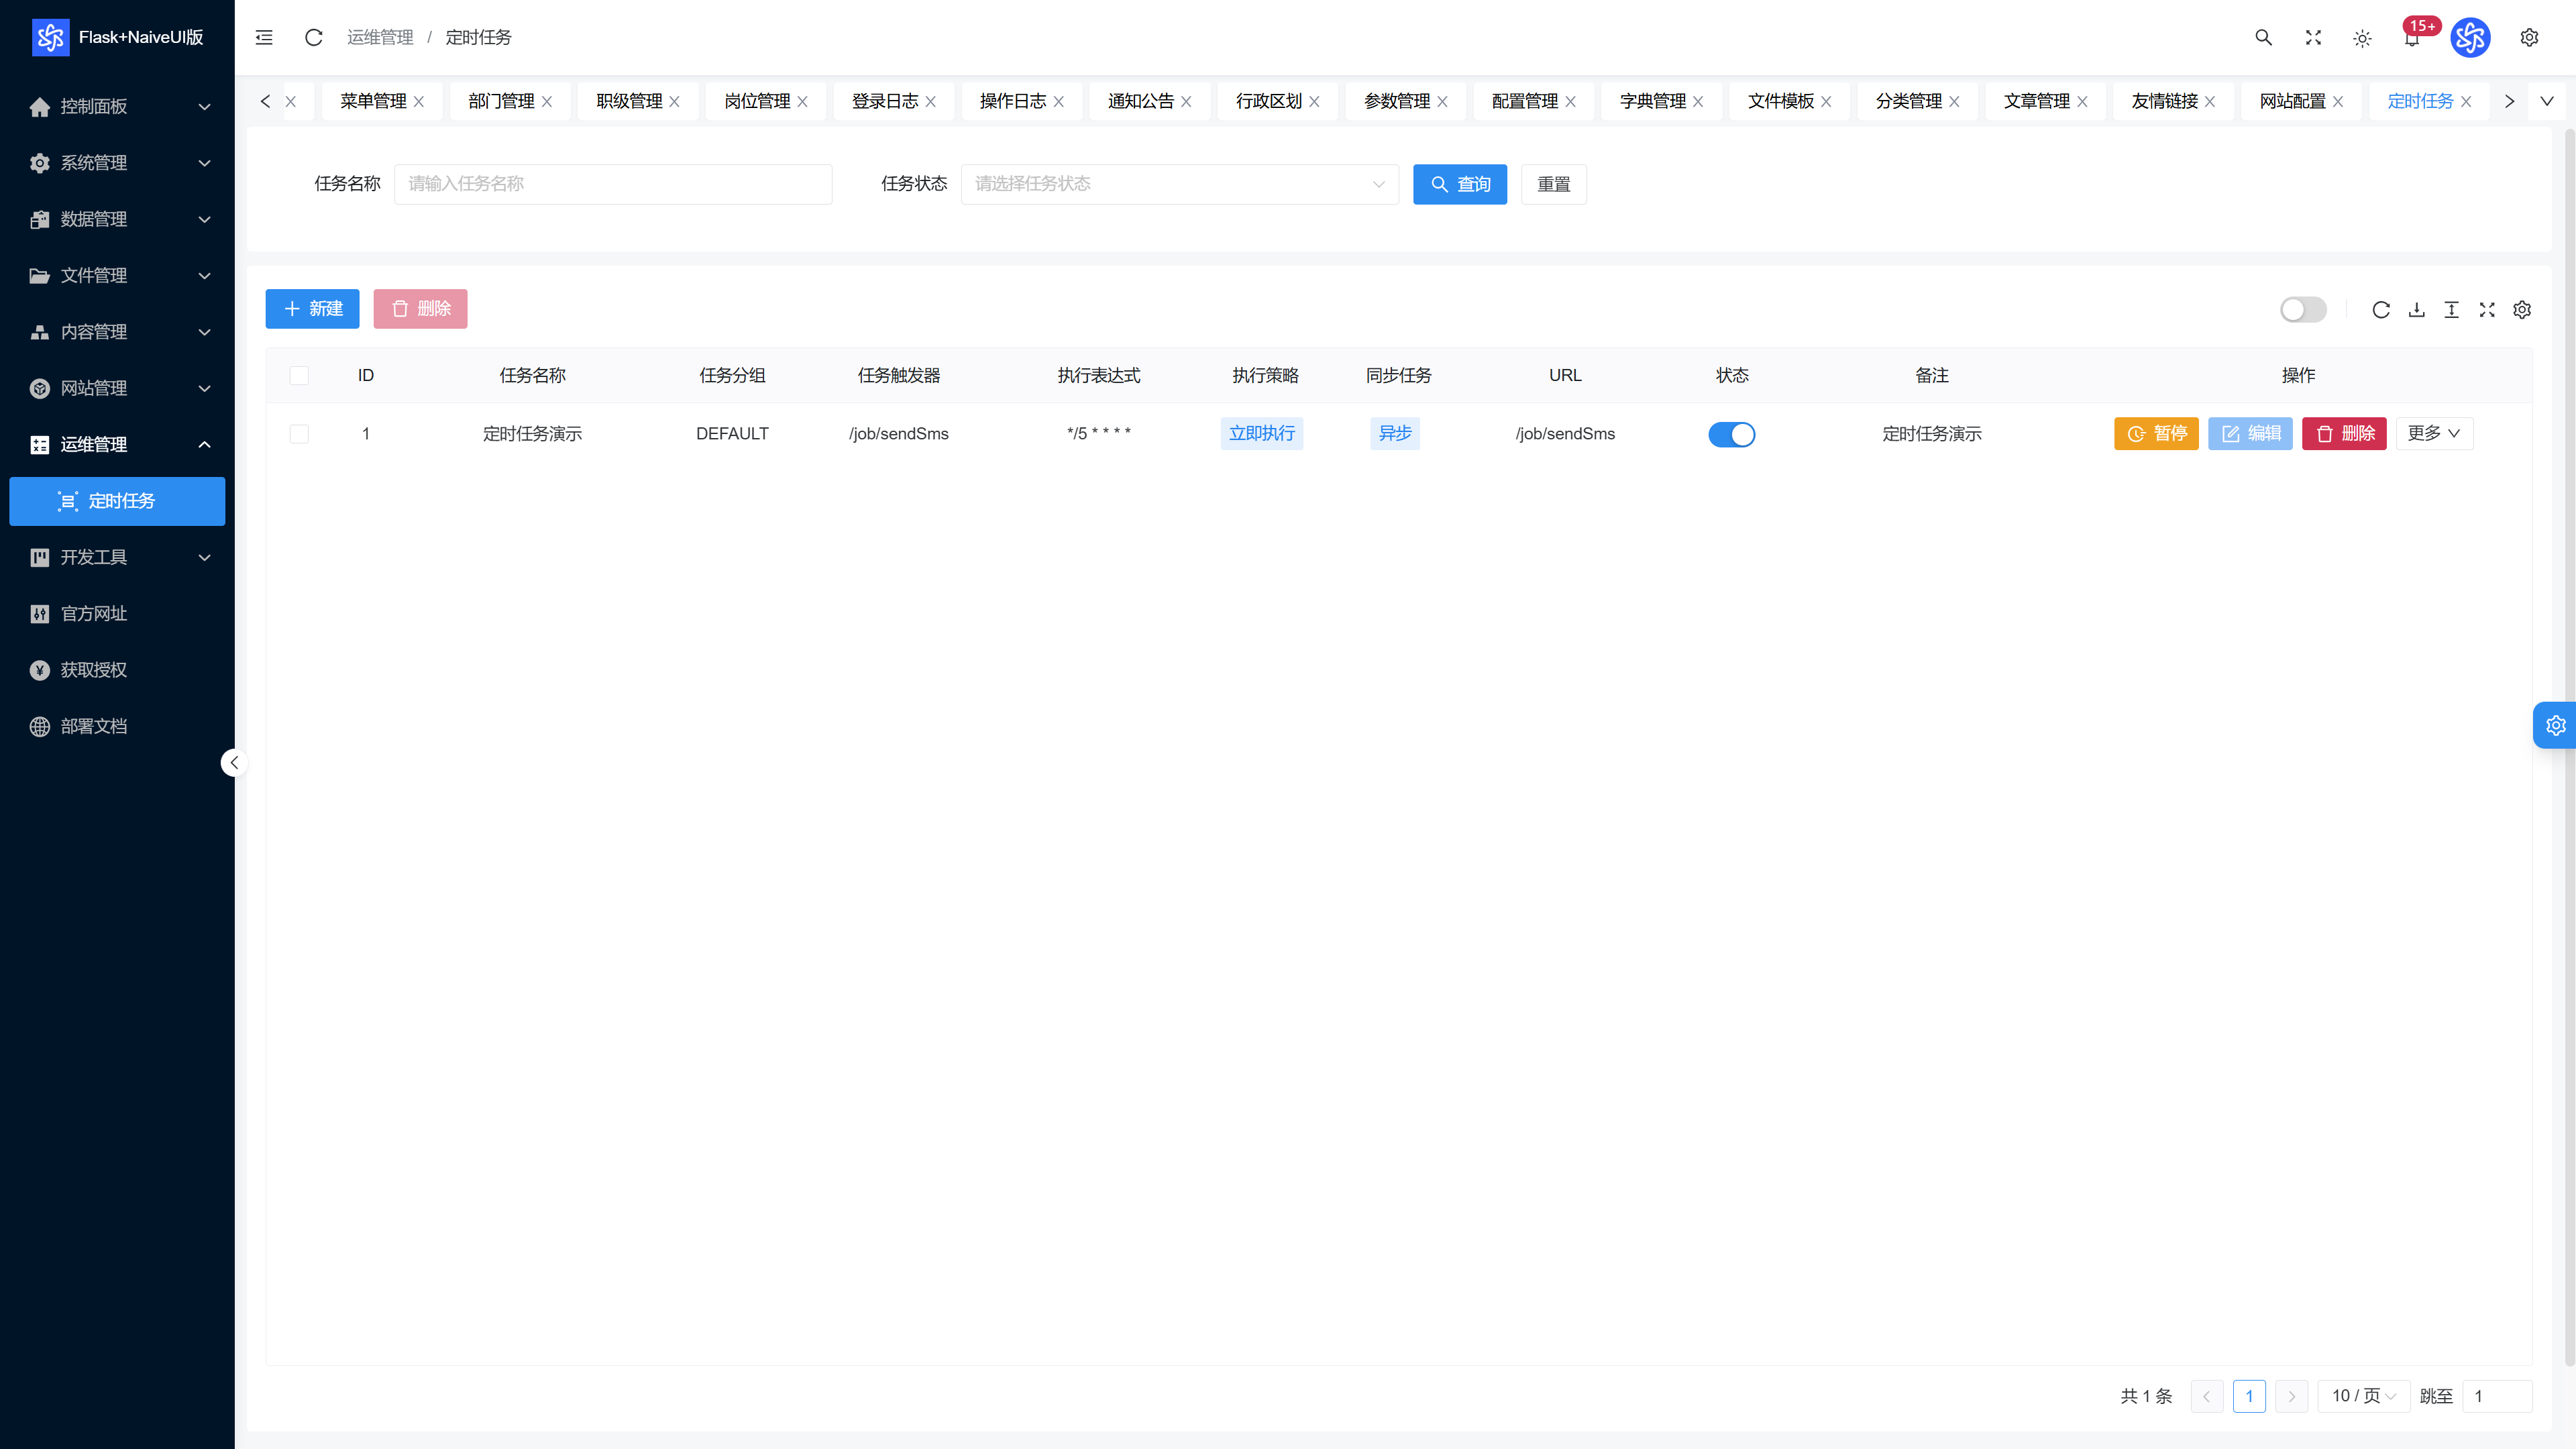Focus the 任务名称 input field

click(613, 184)
